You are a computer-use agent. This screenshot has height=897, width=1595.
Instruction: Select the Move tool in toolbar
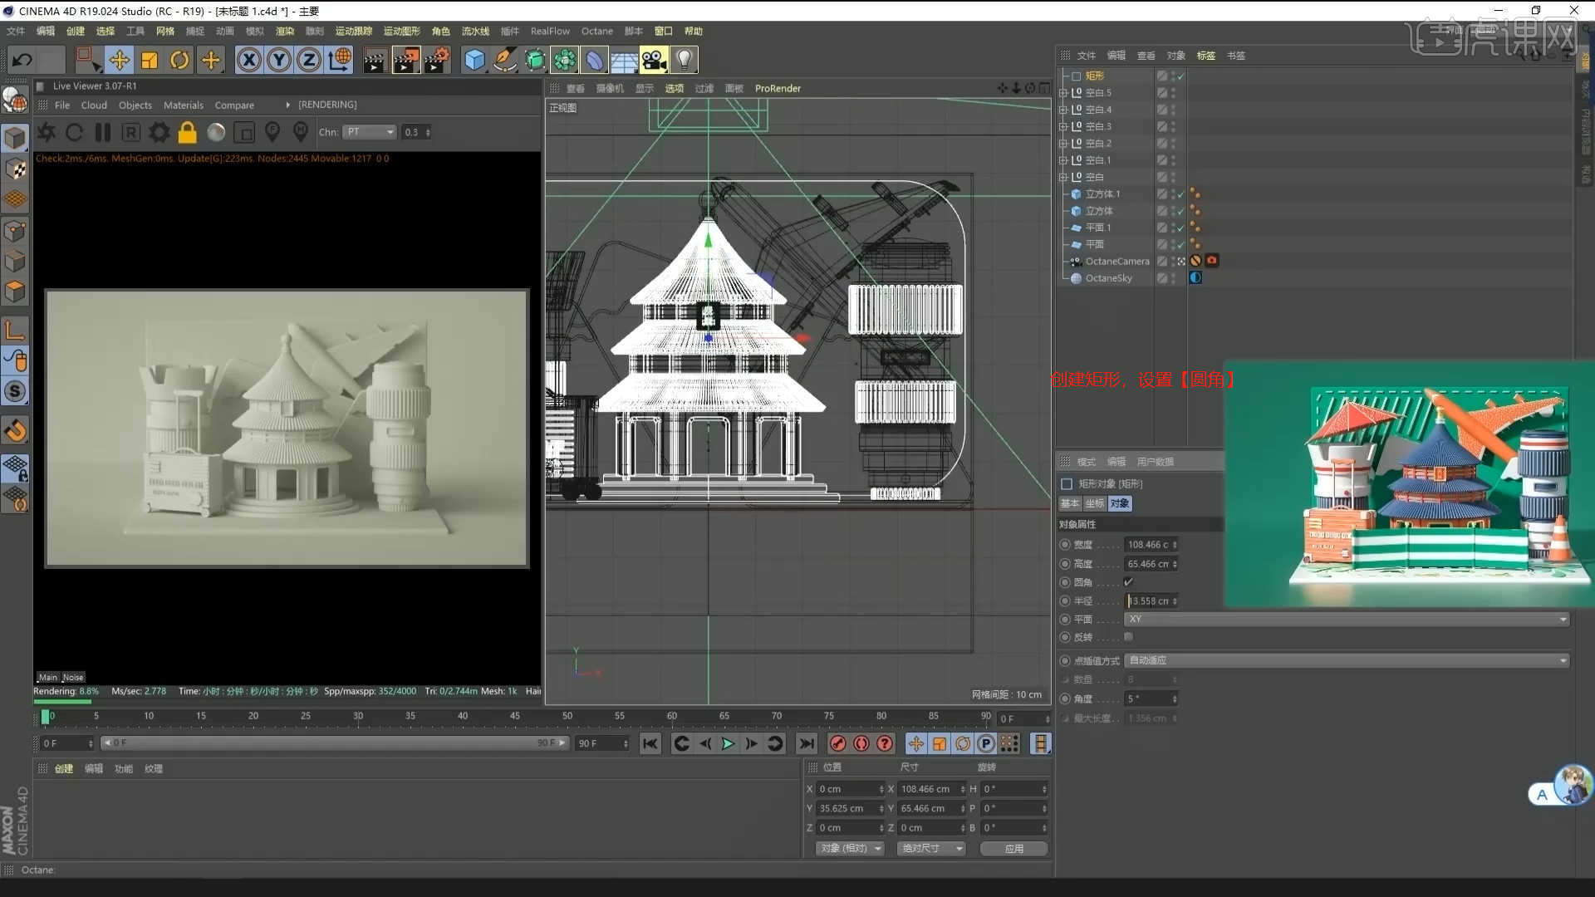tap(119, 60)
